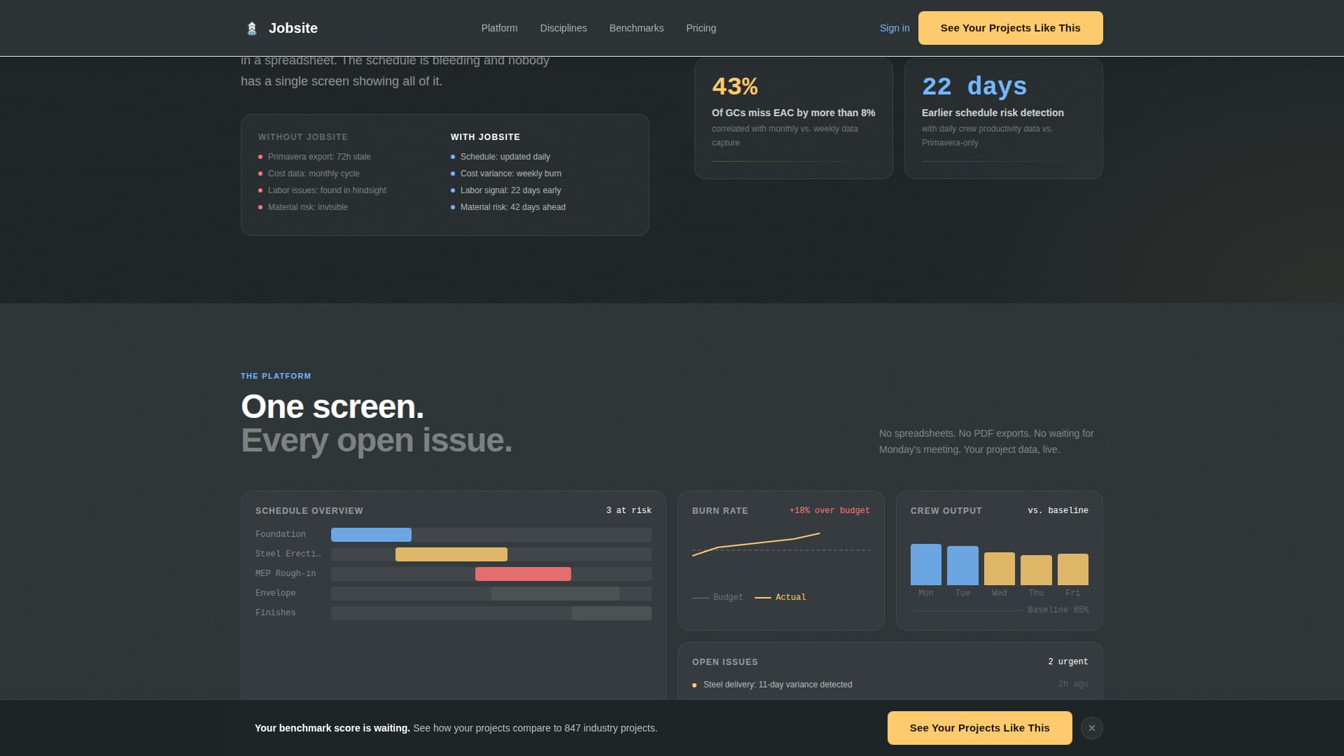Click the 'CREW OUTPUT' card title
The image size is (1344, 756).
946,511
